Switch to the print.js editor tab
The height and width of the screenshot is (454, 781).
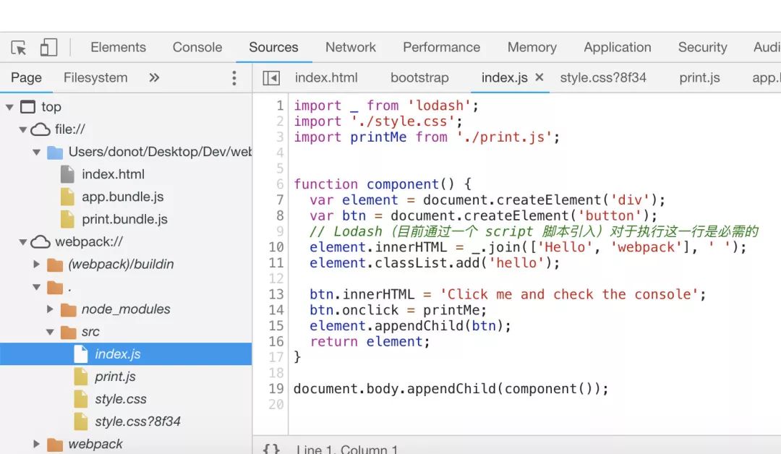699,77
